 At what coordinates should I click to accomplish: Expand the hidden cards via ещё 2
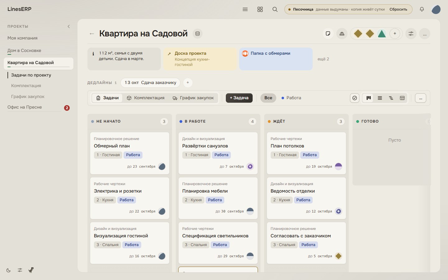click(323, 59)
